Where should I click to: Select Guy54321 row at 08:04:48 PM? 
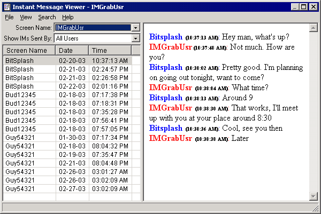point(67,163)
